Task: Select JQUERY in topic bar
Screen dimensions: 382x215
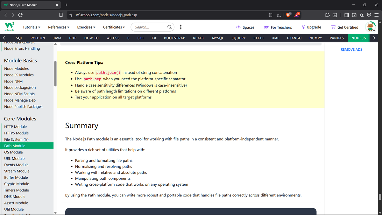Action: click(239, 38)
